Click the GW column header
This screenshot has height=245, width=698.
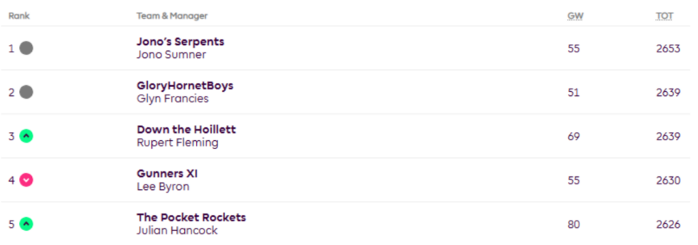coord(575,16)
